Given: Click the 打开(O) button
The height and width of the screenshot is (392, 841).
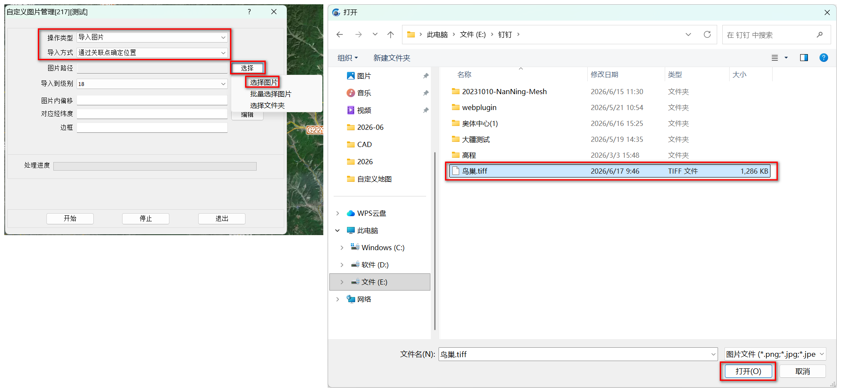Looking at the screenshot, I should 748,371.
